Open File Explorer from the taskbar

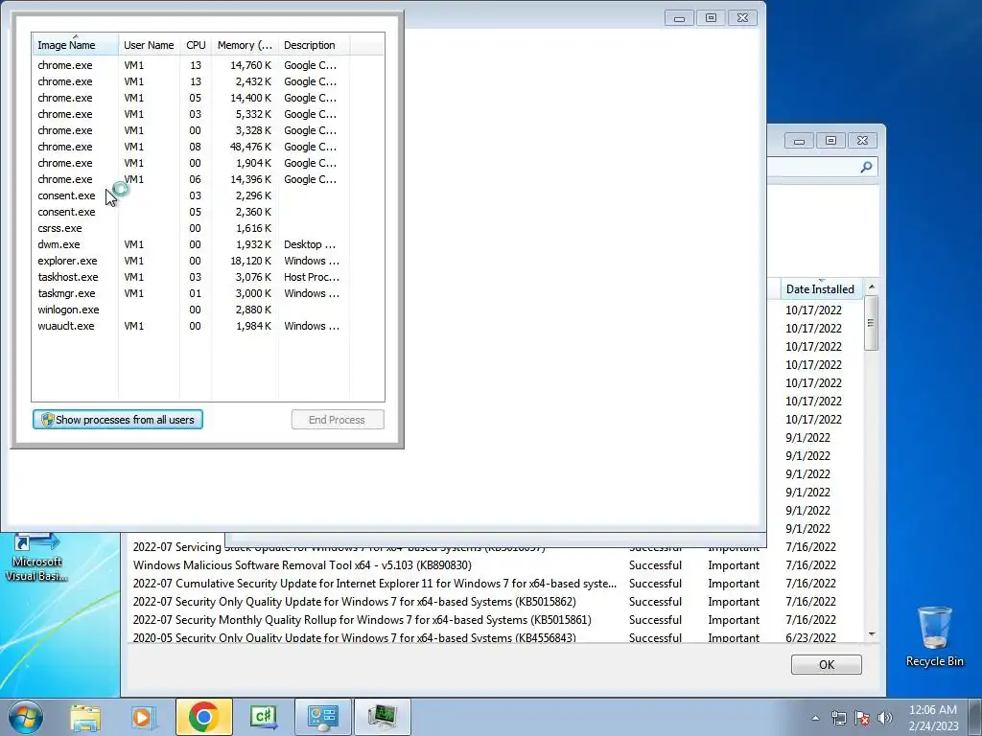85,717
